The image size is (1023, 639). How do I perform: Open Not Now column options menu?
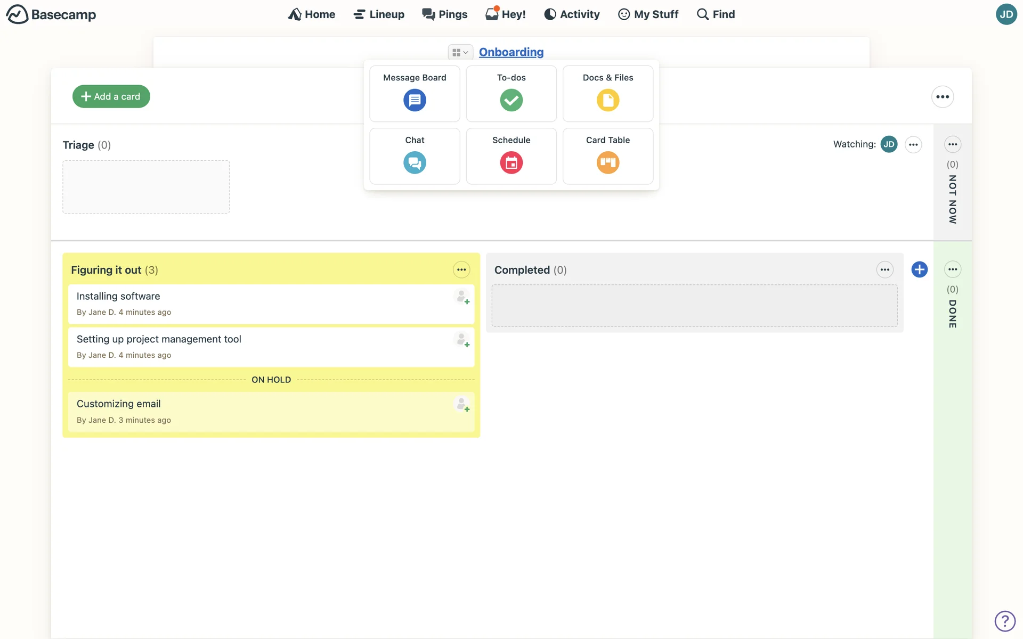(x=952, y=144)
